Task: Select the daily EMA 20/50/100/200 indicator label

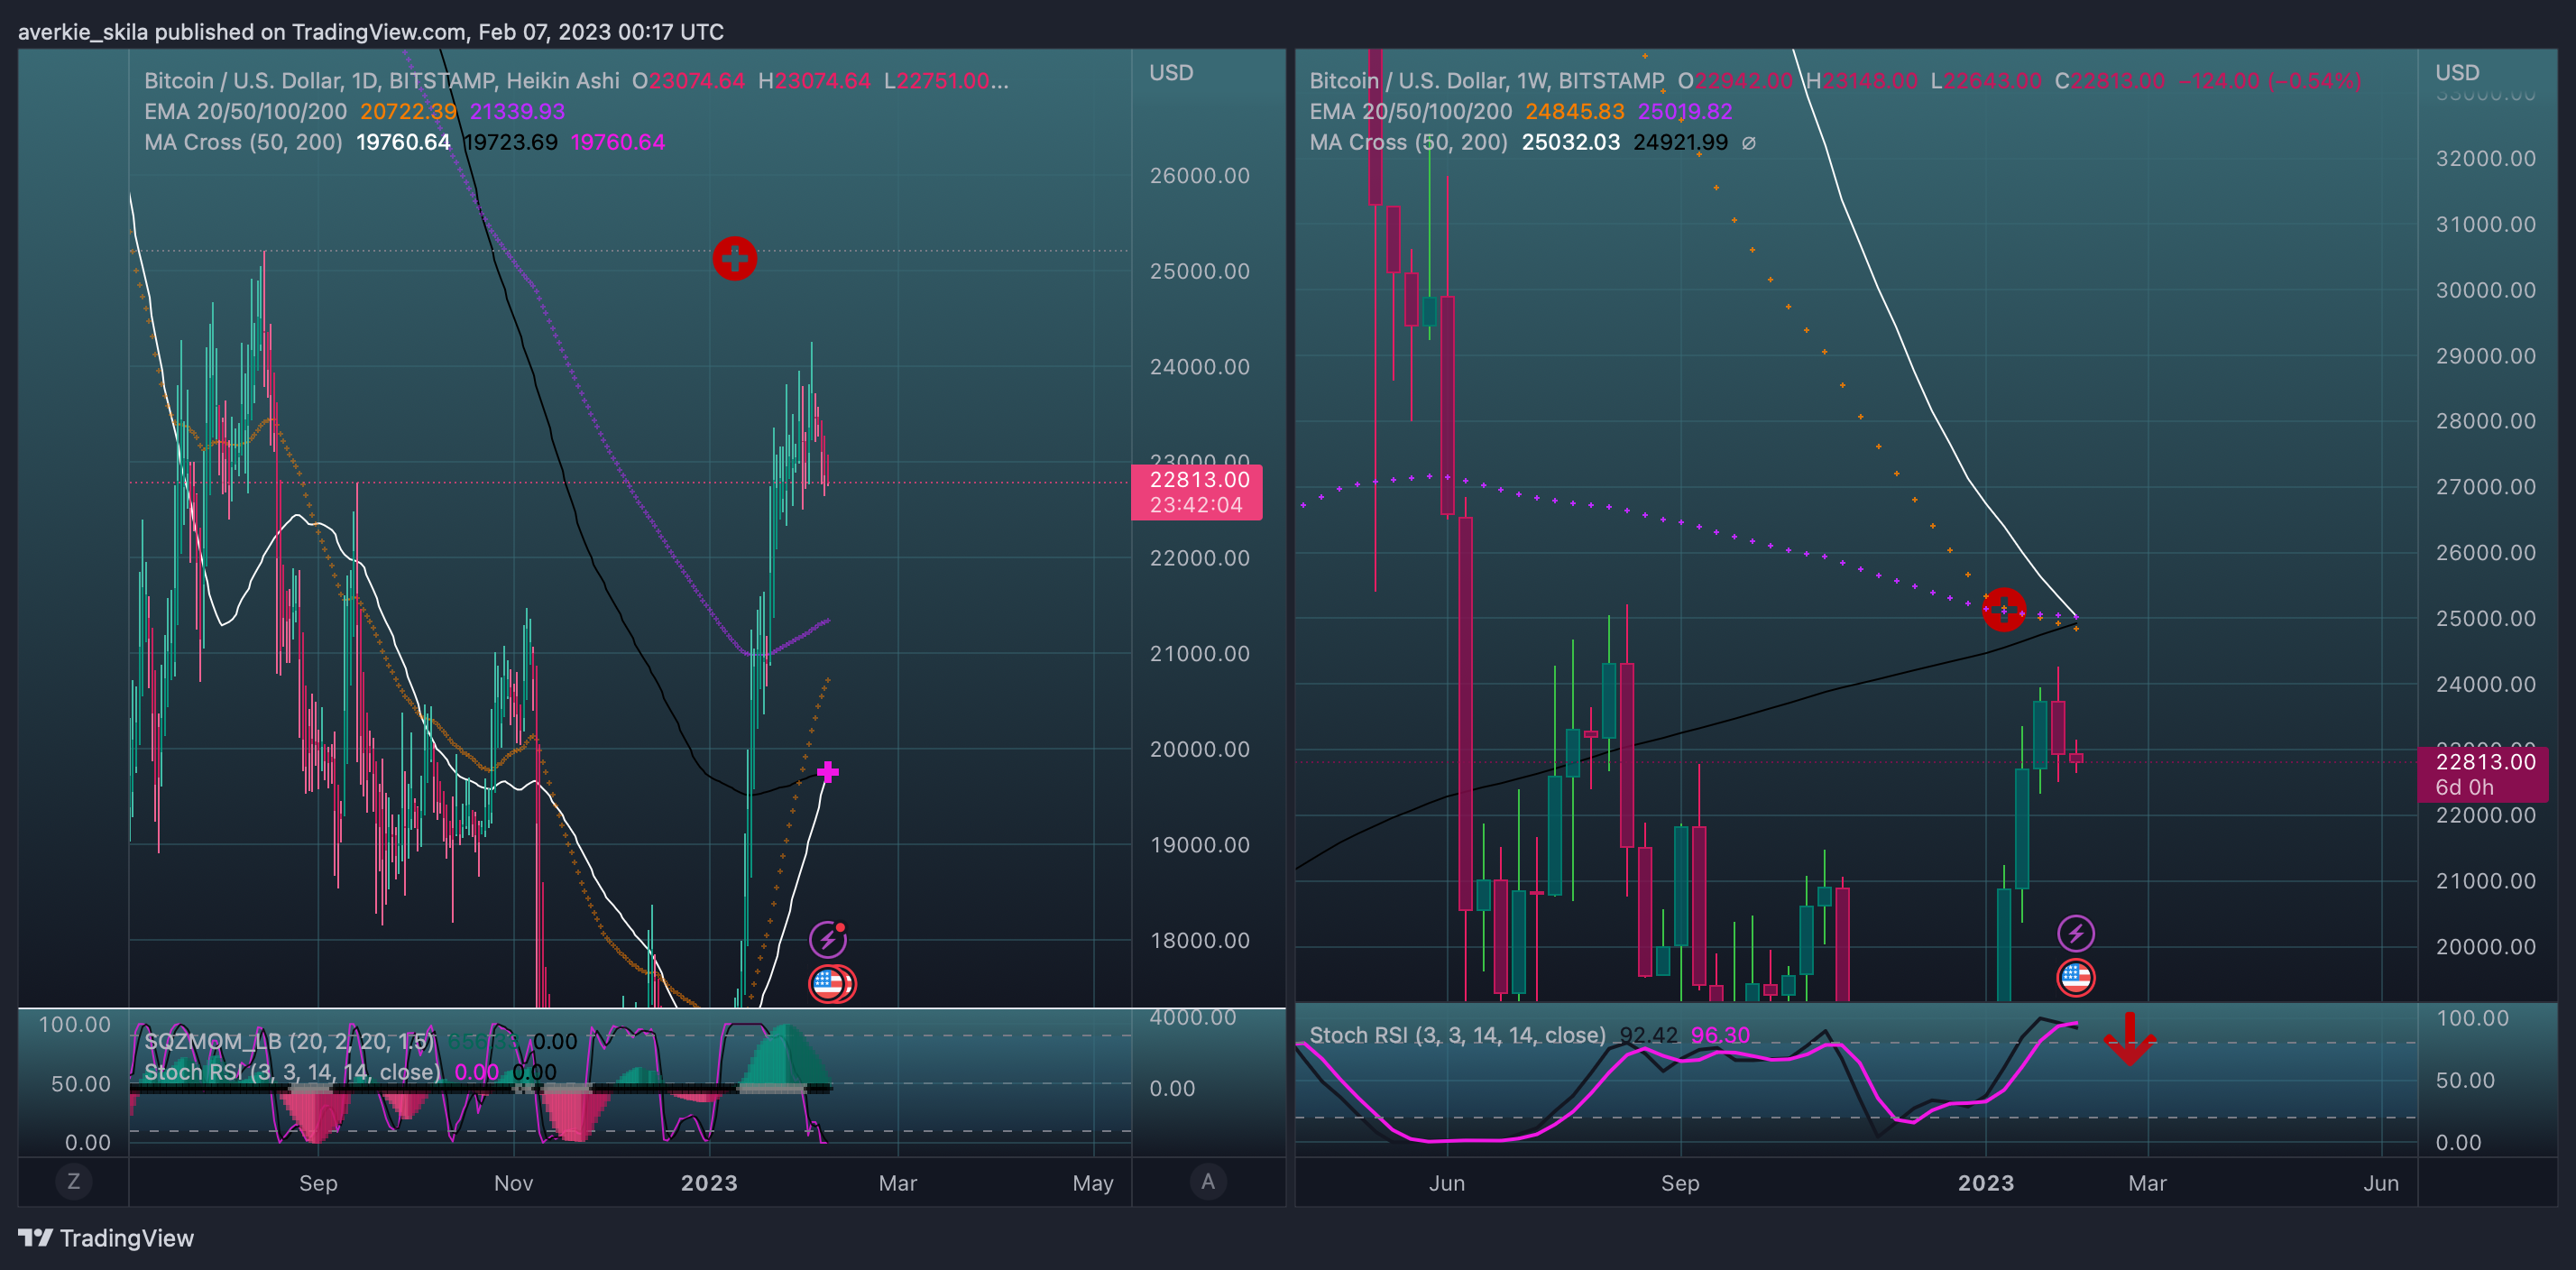Action: click(245, 112)
